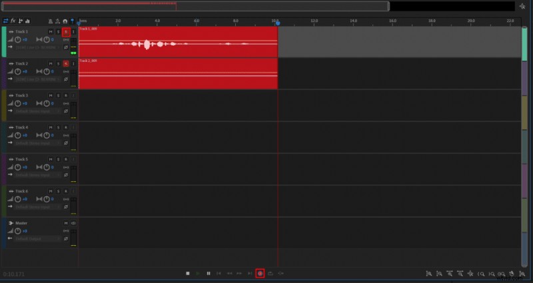The height and width of the screenshot is (283, 533).
Task: Show Sends view in track header toolbar
Action: point(21,21)
